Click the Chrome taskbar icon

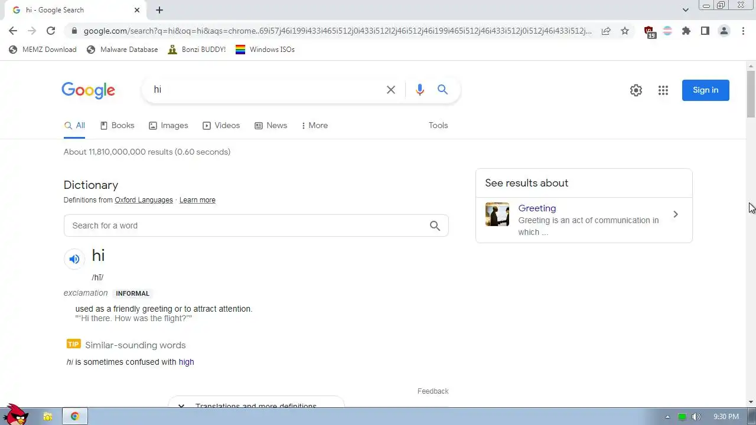(x=75, y=417)
